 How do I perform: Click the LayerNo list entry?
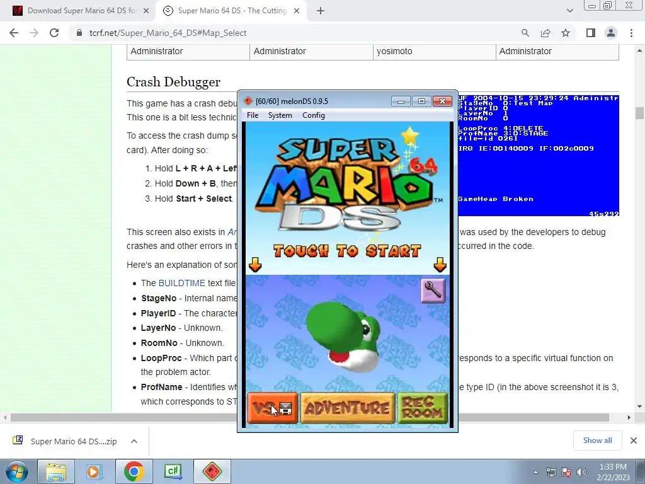coord(182,328)
